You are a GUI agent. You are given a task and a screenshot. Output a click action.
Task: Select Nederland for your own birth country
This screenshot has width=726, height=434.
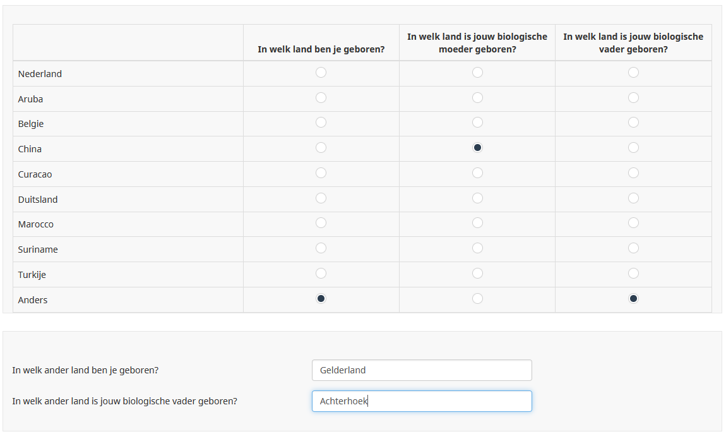tap(321, 72)
